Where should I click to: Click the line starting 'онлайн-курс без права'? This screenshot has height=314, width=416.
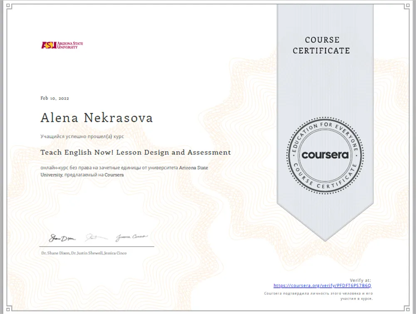[x=124, y=168]
